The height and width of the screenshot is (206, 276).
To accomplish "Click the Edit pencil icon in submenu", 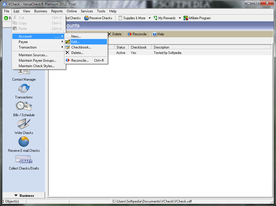I will [x=68, y=42].
